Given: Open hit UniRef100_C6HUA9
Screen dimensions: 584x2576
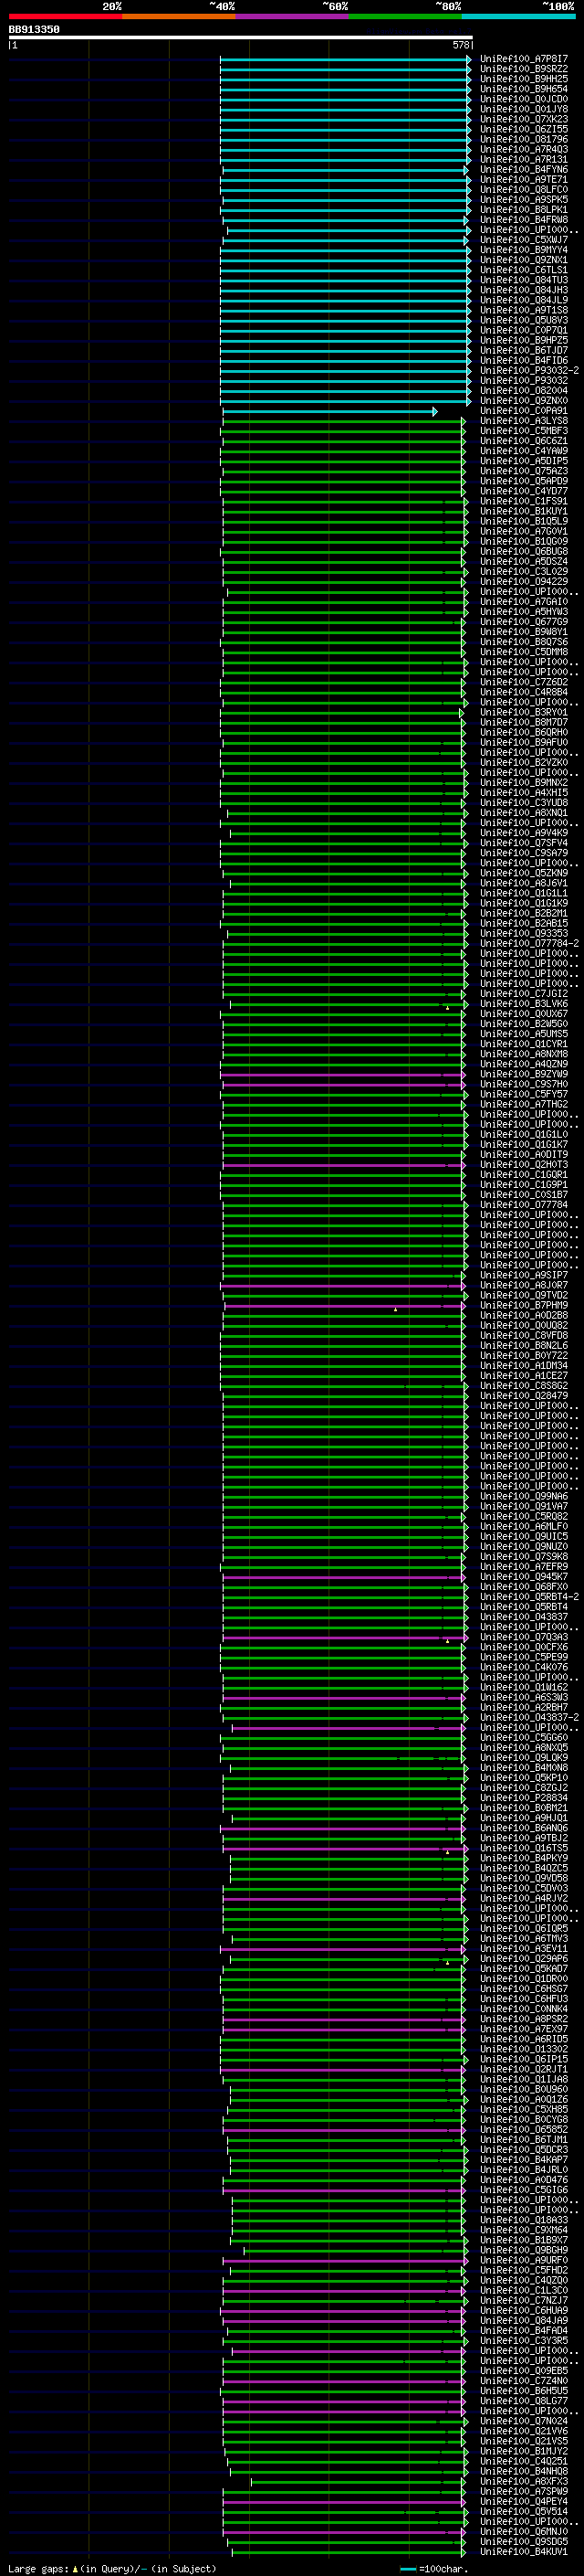Looking at the screenshot, I should (524, 2311).
